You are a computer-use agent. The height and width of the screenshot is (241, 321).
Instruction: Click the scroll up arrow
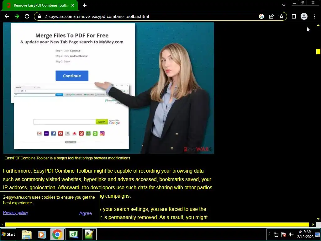pyautogui.click(x=318, y=25)
